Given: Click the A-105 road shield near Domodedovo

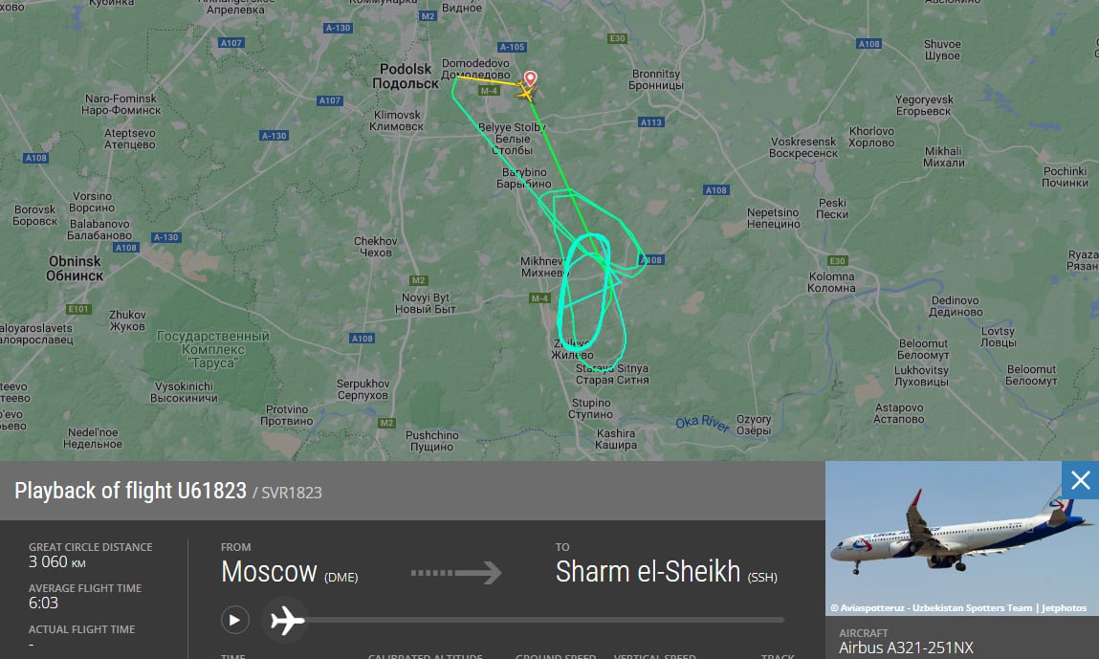Looking at the screenshot, I should point(512,47).
